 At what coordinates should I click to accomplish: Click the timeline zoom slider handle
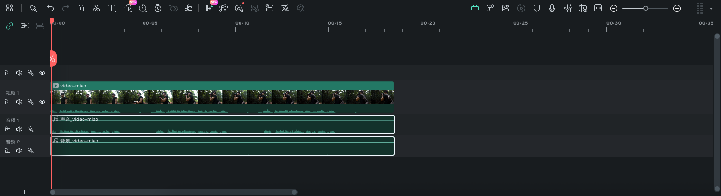click(x=646, y=8)
